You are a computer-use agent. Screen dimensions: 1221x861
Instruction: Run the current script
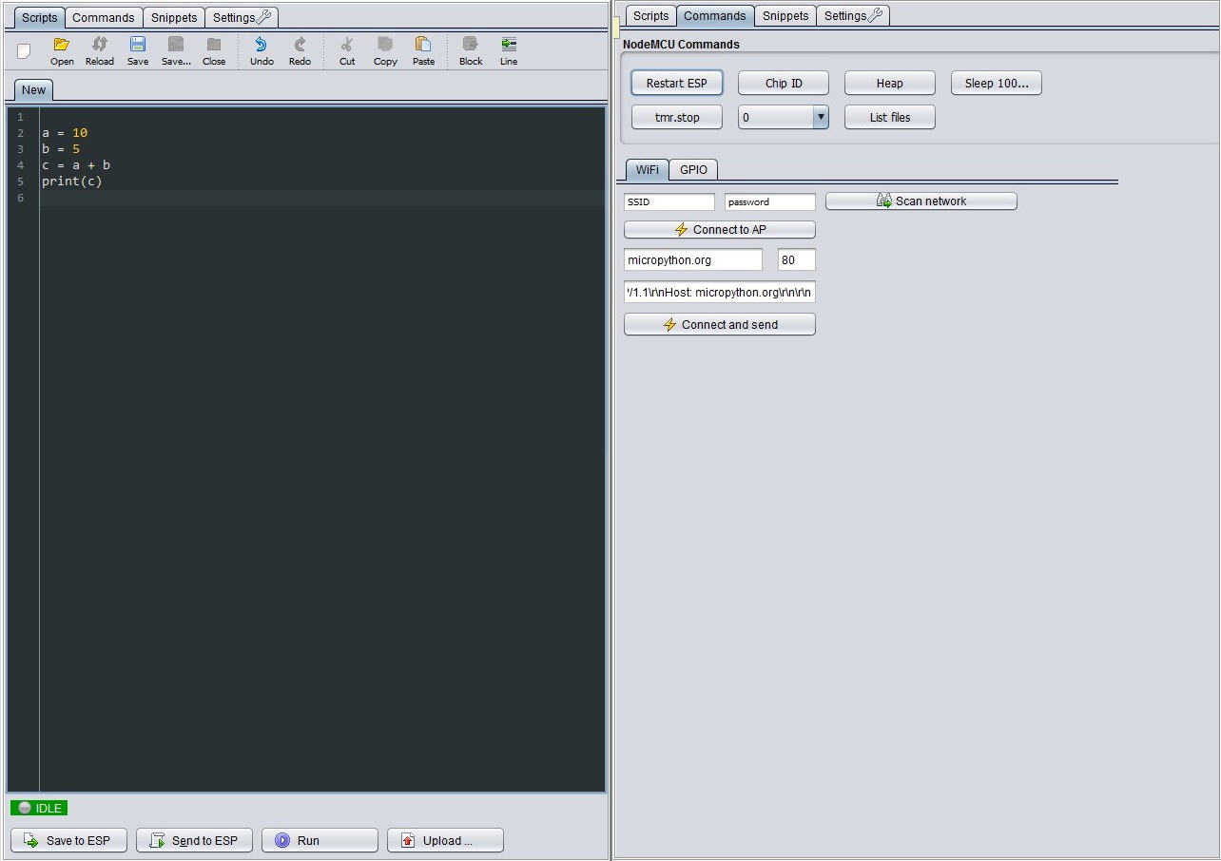[x=320, y=840]
